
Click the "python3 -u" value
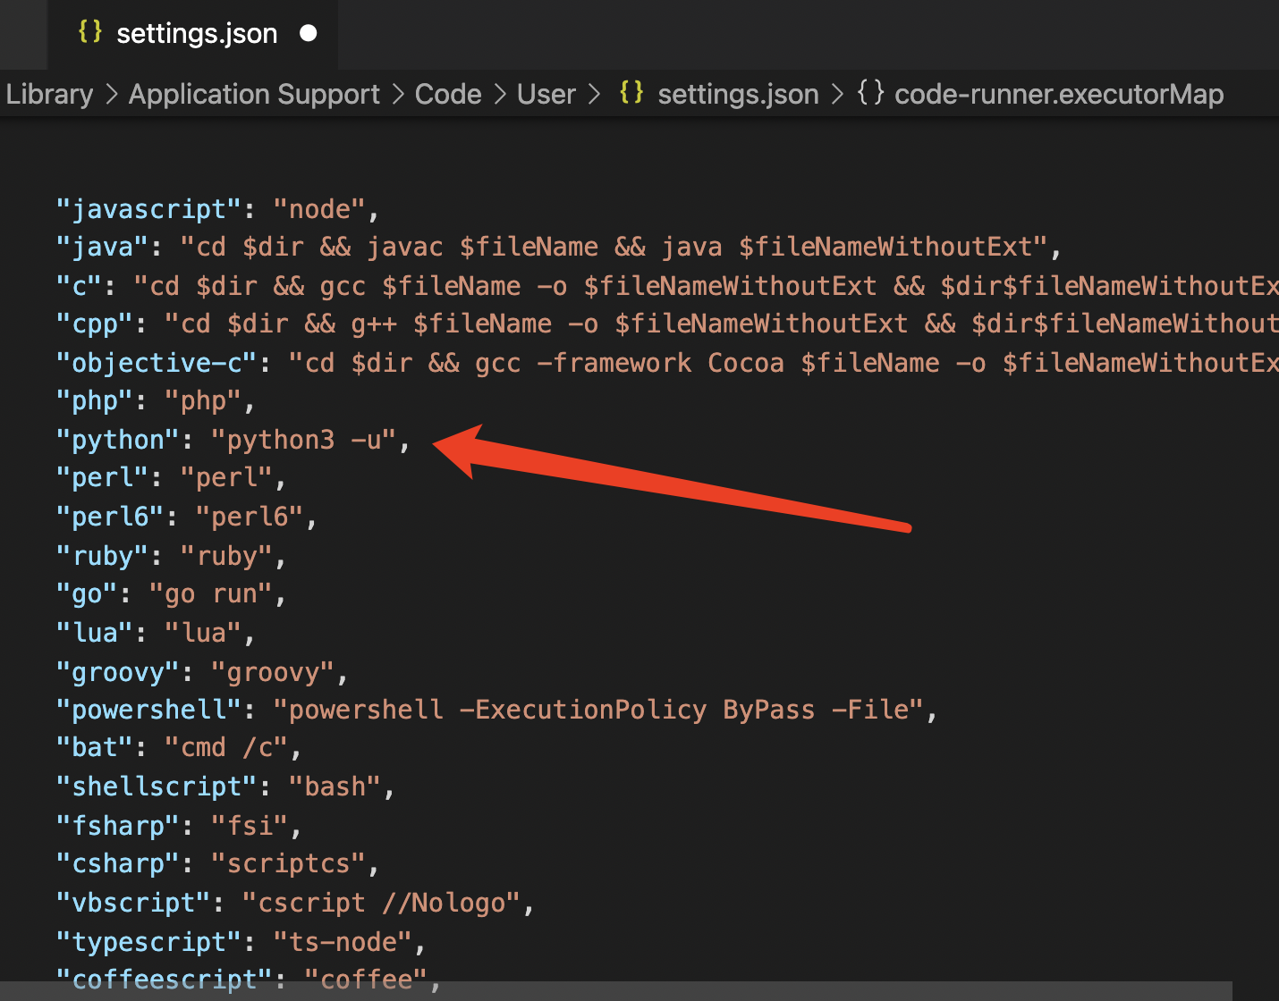[304, 440]
